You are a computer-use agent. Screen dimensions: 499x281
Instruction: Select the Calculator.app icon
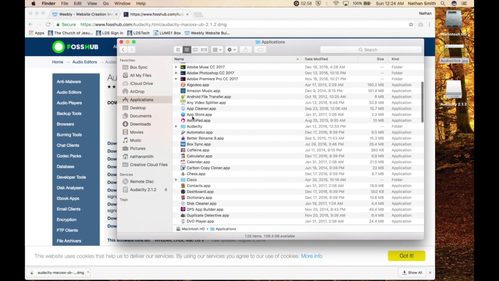click(183, 156)
